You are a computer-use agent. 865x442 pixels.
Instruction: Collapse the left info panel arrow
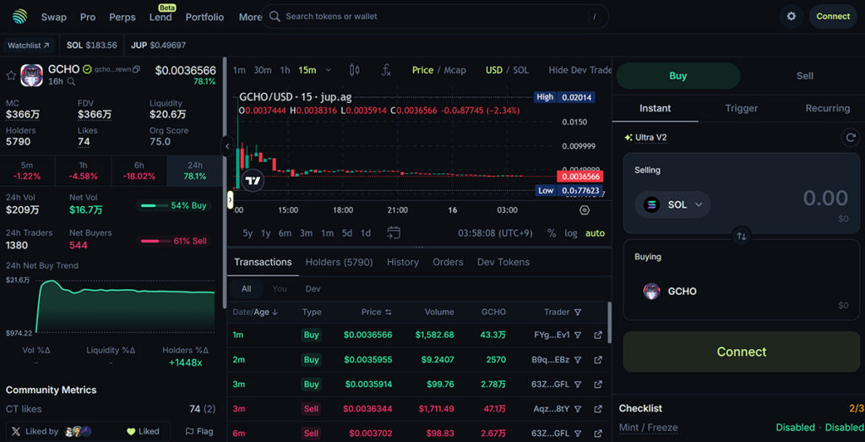(x=227, y=147)
